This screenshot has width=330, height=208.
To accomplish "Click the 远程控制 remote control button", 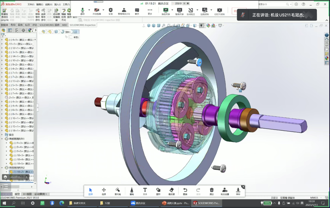I will 204,11.
